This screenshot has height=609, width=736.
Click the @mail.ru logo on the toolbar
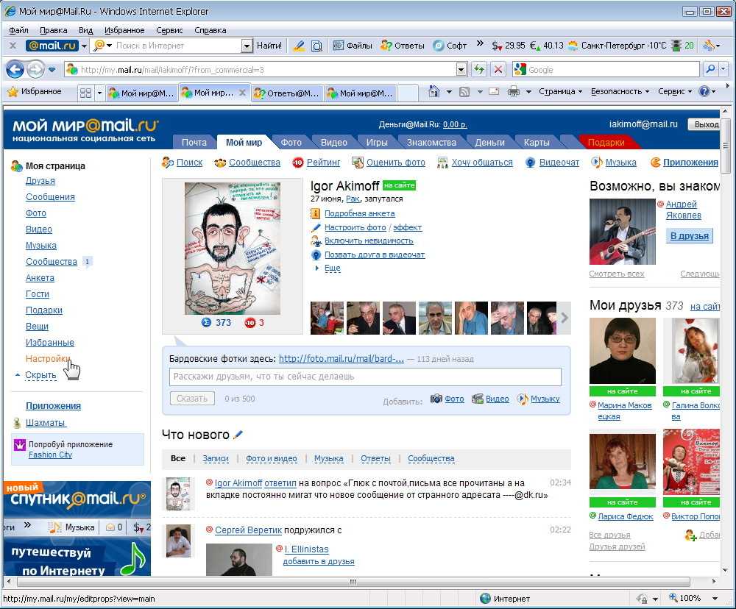tap(52, 46)
